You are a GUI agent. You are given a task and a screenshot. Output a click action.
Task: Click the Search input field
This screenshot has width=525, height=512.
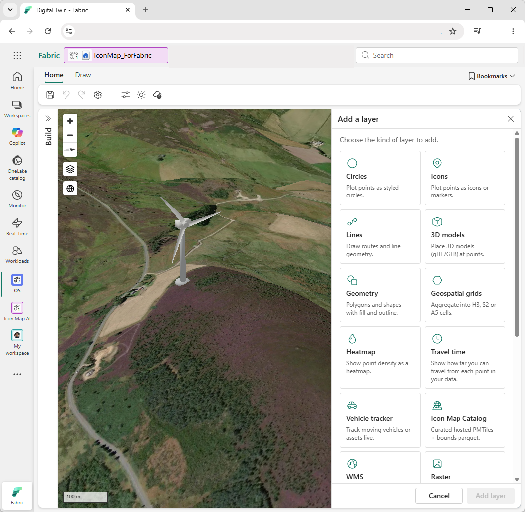click(x=437, y=55)
